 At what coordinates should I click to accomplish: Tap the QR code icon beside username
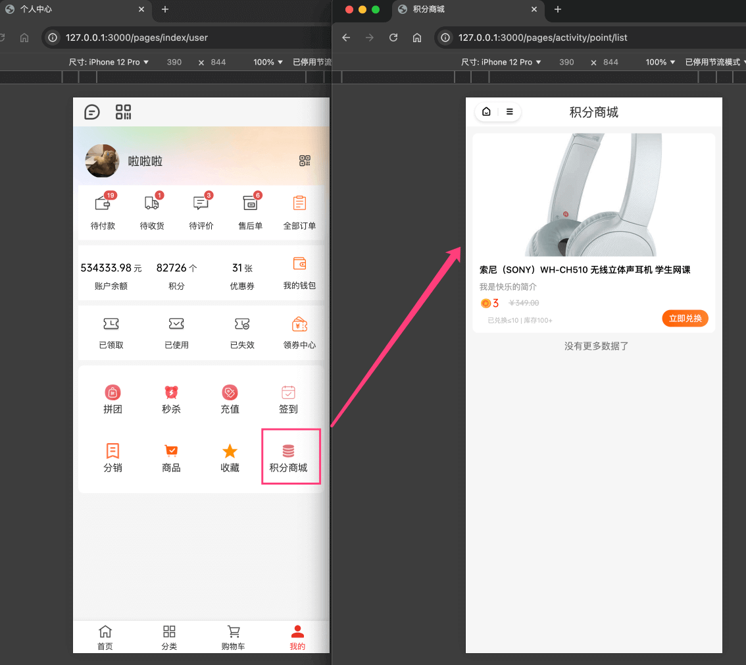(305, 161)
